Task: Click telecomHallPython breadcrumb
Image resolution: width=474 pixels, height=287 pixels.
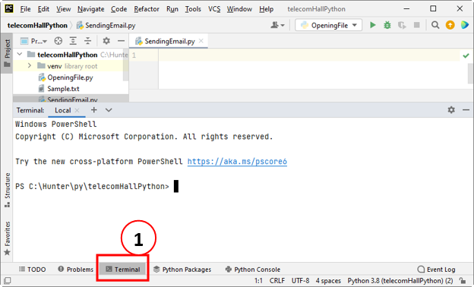Action: click(x=37, y=25)
